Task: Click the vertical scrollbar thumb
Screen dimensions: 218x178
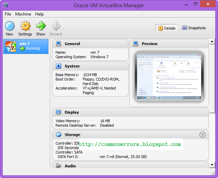Action: [212, 78]
